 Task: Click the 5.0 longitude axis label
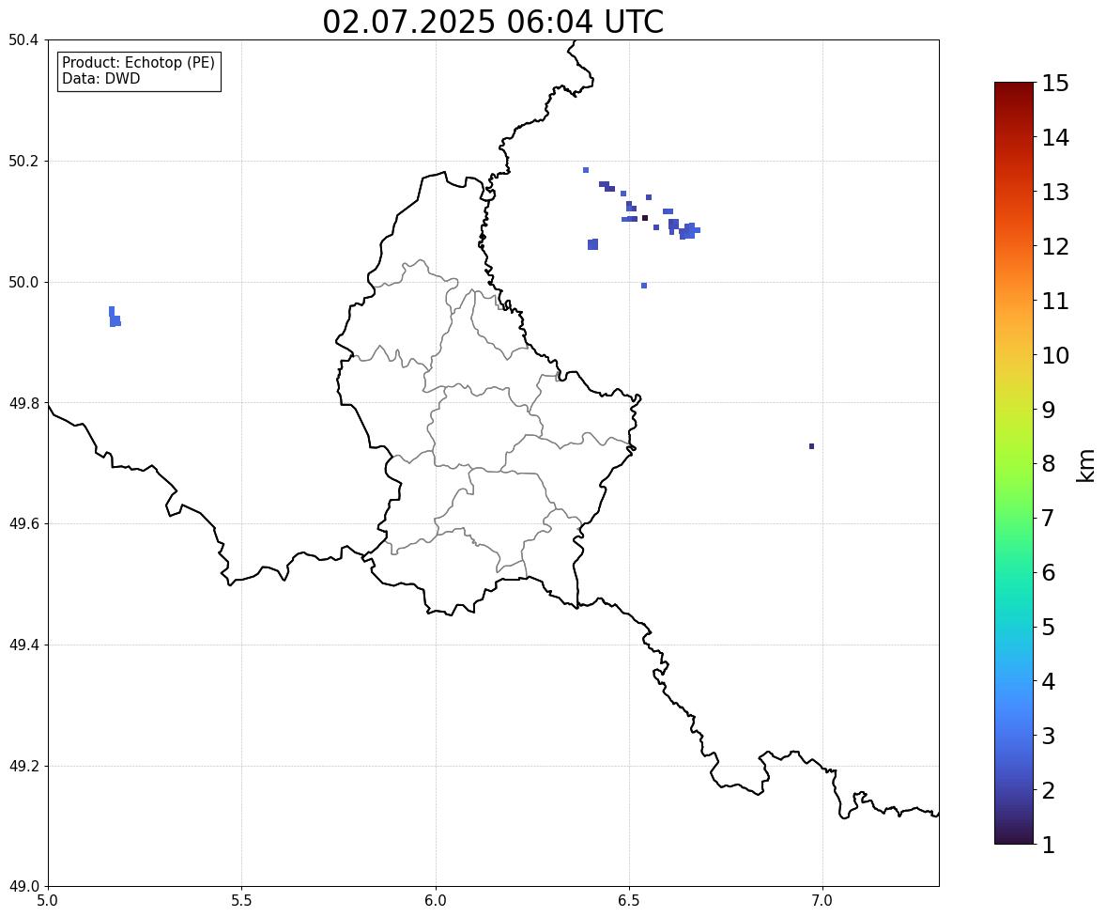[x=48, y=901]
